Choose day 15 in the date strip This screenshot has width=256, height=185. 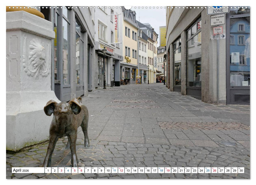(141, 170)
